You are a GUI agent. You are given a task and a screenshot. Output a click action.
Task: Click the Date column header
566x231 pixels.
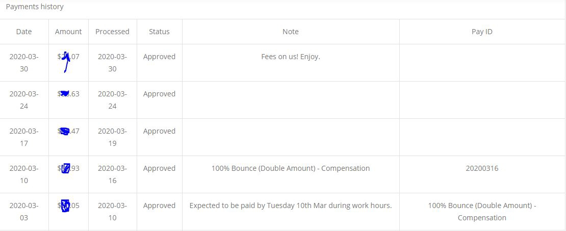[x=24, y=32]
